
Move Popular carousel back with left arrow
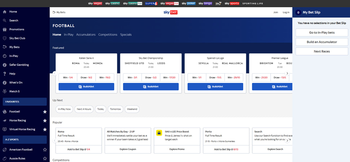pyautogui.click(x=55, y=141)
